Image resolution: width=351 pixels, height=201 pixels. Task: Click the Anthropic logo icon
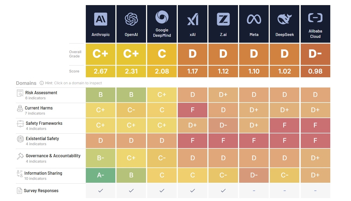100,19
